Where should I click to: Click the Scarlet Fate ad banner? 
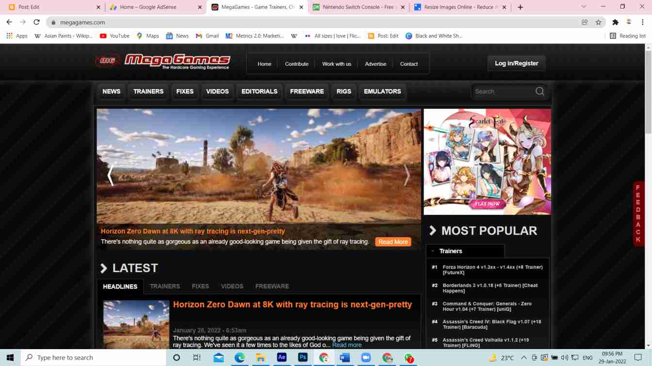[x=487, y=162]
